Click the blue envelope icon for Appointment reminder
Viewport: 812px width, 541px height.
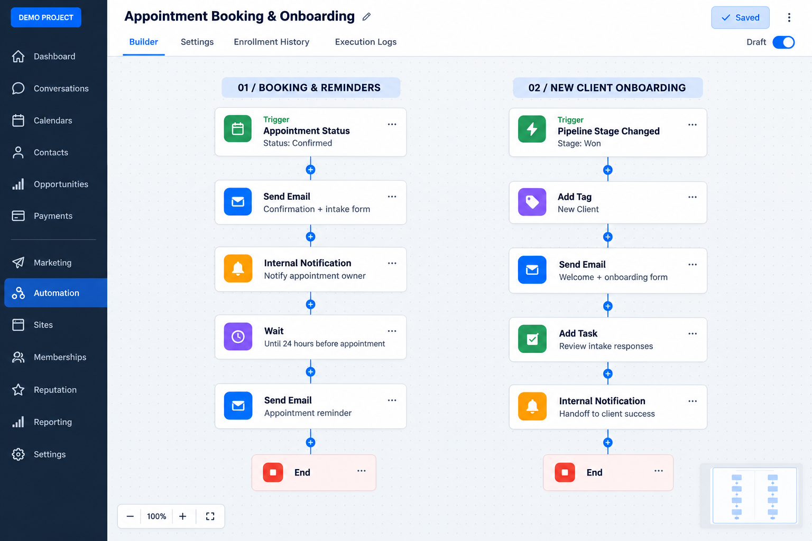click(238, 406)
